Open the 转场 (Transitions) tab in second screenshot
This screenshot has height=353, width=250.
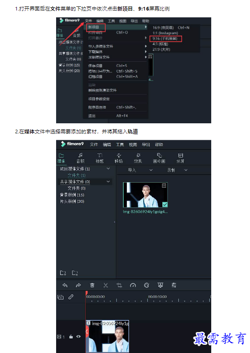click(119, 158)
